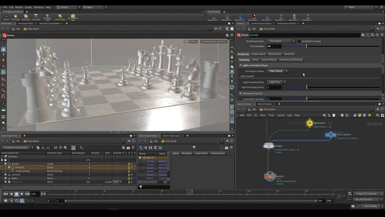Toggle Auto Update at bottom right
Viewport: 385px width, 217px height.
(371, 206)
